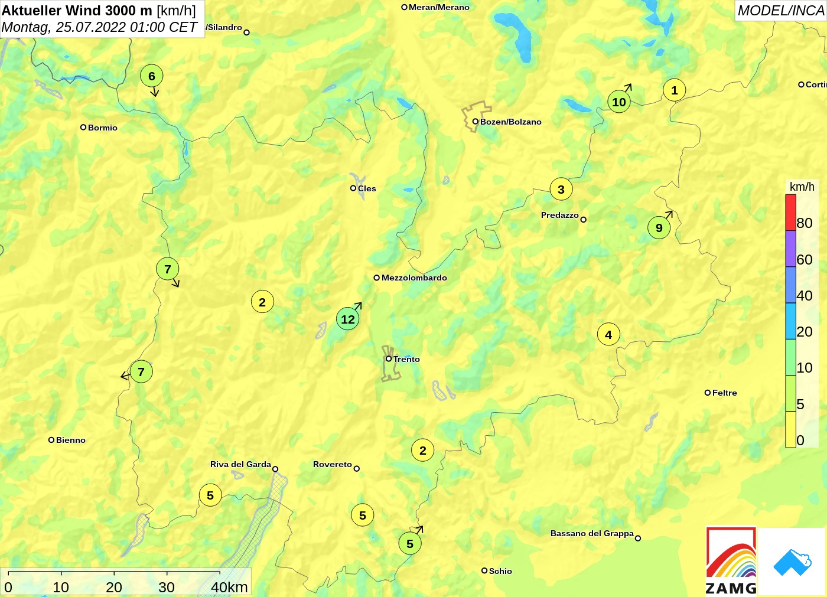Click the marker 7 with west arrow
Screen dimensions: 827x597
tap(141, 371)
